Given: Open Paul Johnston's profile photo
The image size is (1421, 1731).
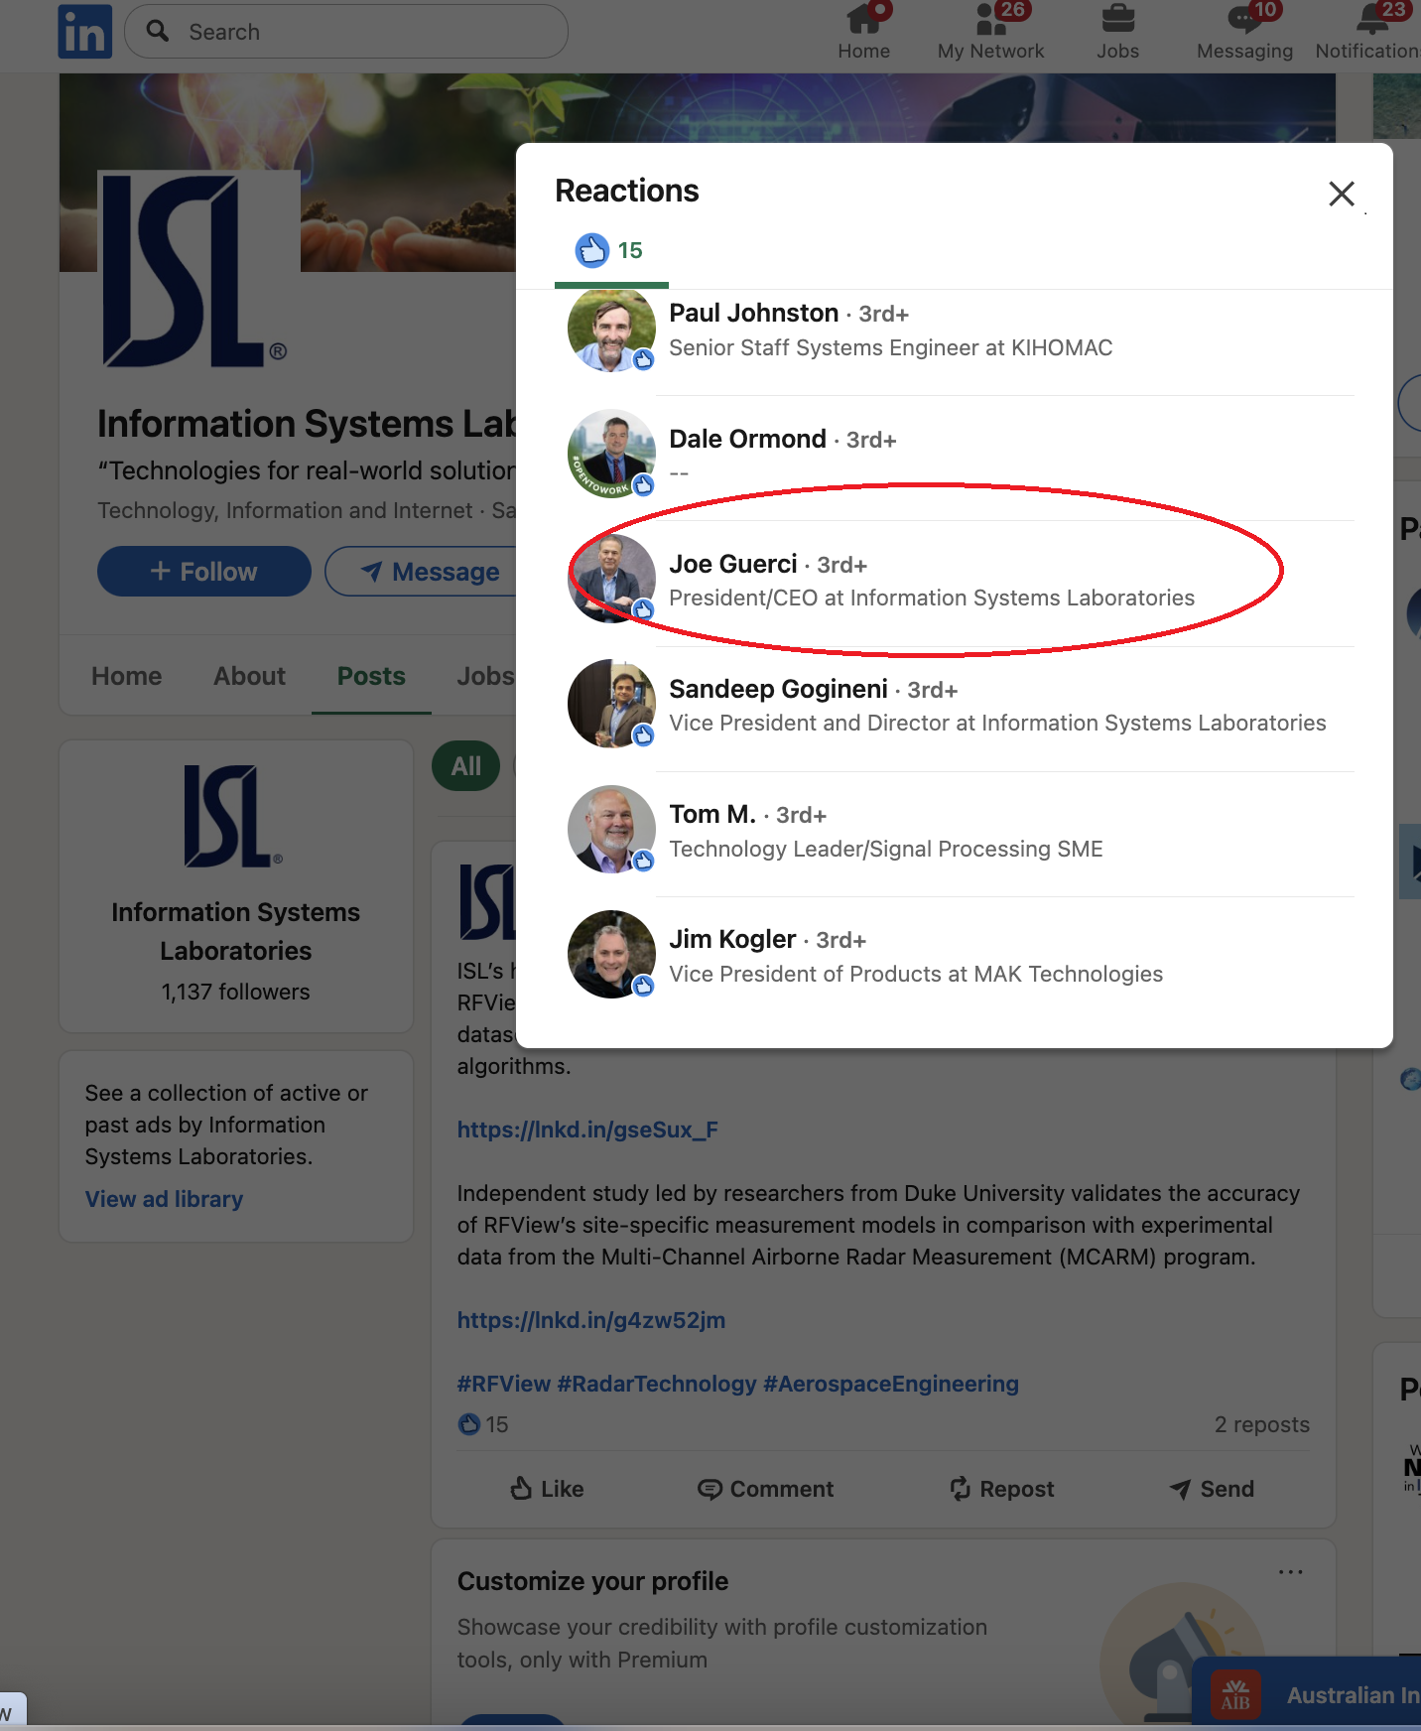Looking at the screenshot, I should click(611, 329).
